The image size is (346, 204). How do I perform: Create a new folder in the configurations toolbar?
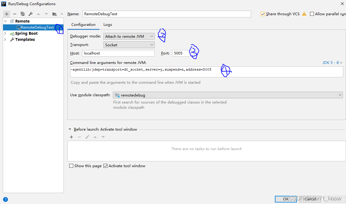tap(55, 14)
